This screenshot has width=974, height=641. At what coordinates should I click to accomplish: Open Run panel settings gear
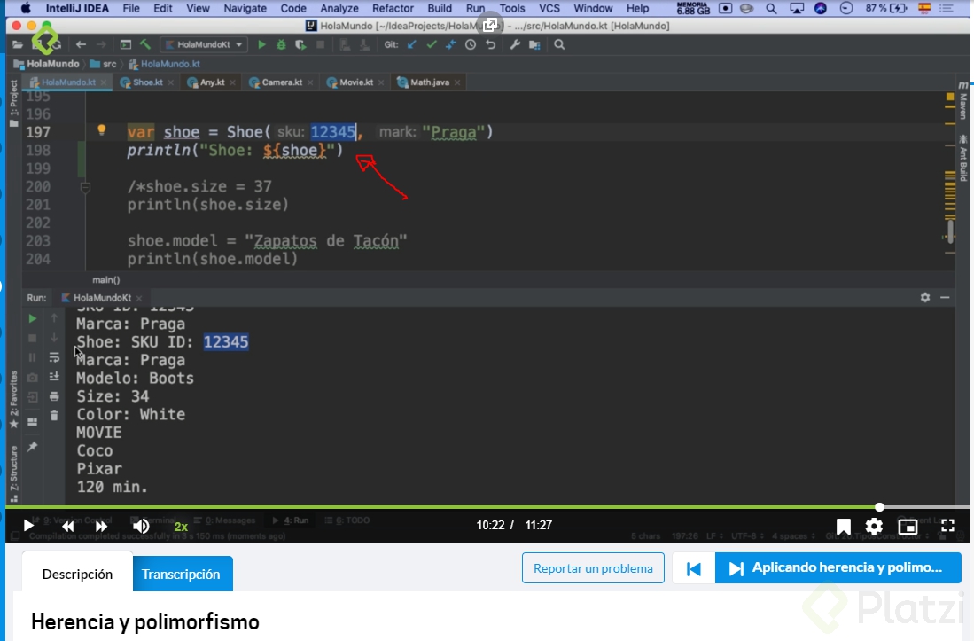point(925,298)
